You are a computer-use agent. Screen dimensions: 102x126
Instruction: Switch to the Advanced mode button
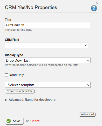[x=87, y=115]
